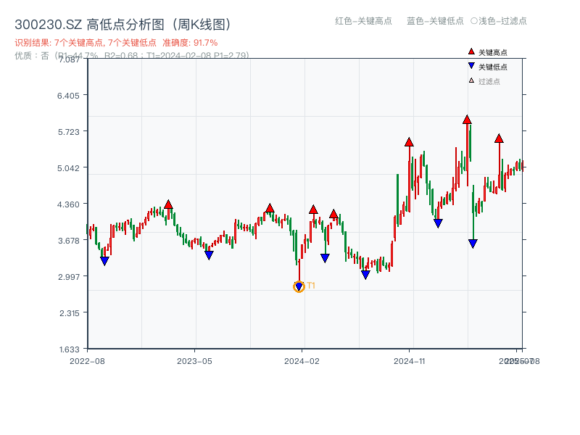This screenshot has height=435, width=580.
Task: Click the red 识别结果 summary line
Action: click(x=116, y=43)
